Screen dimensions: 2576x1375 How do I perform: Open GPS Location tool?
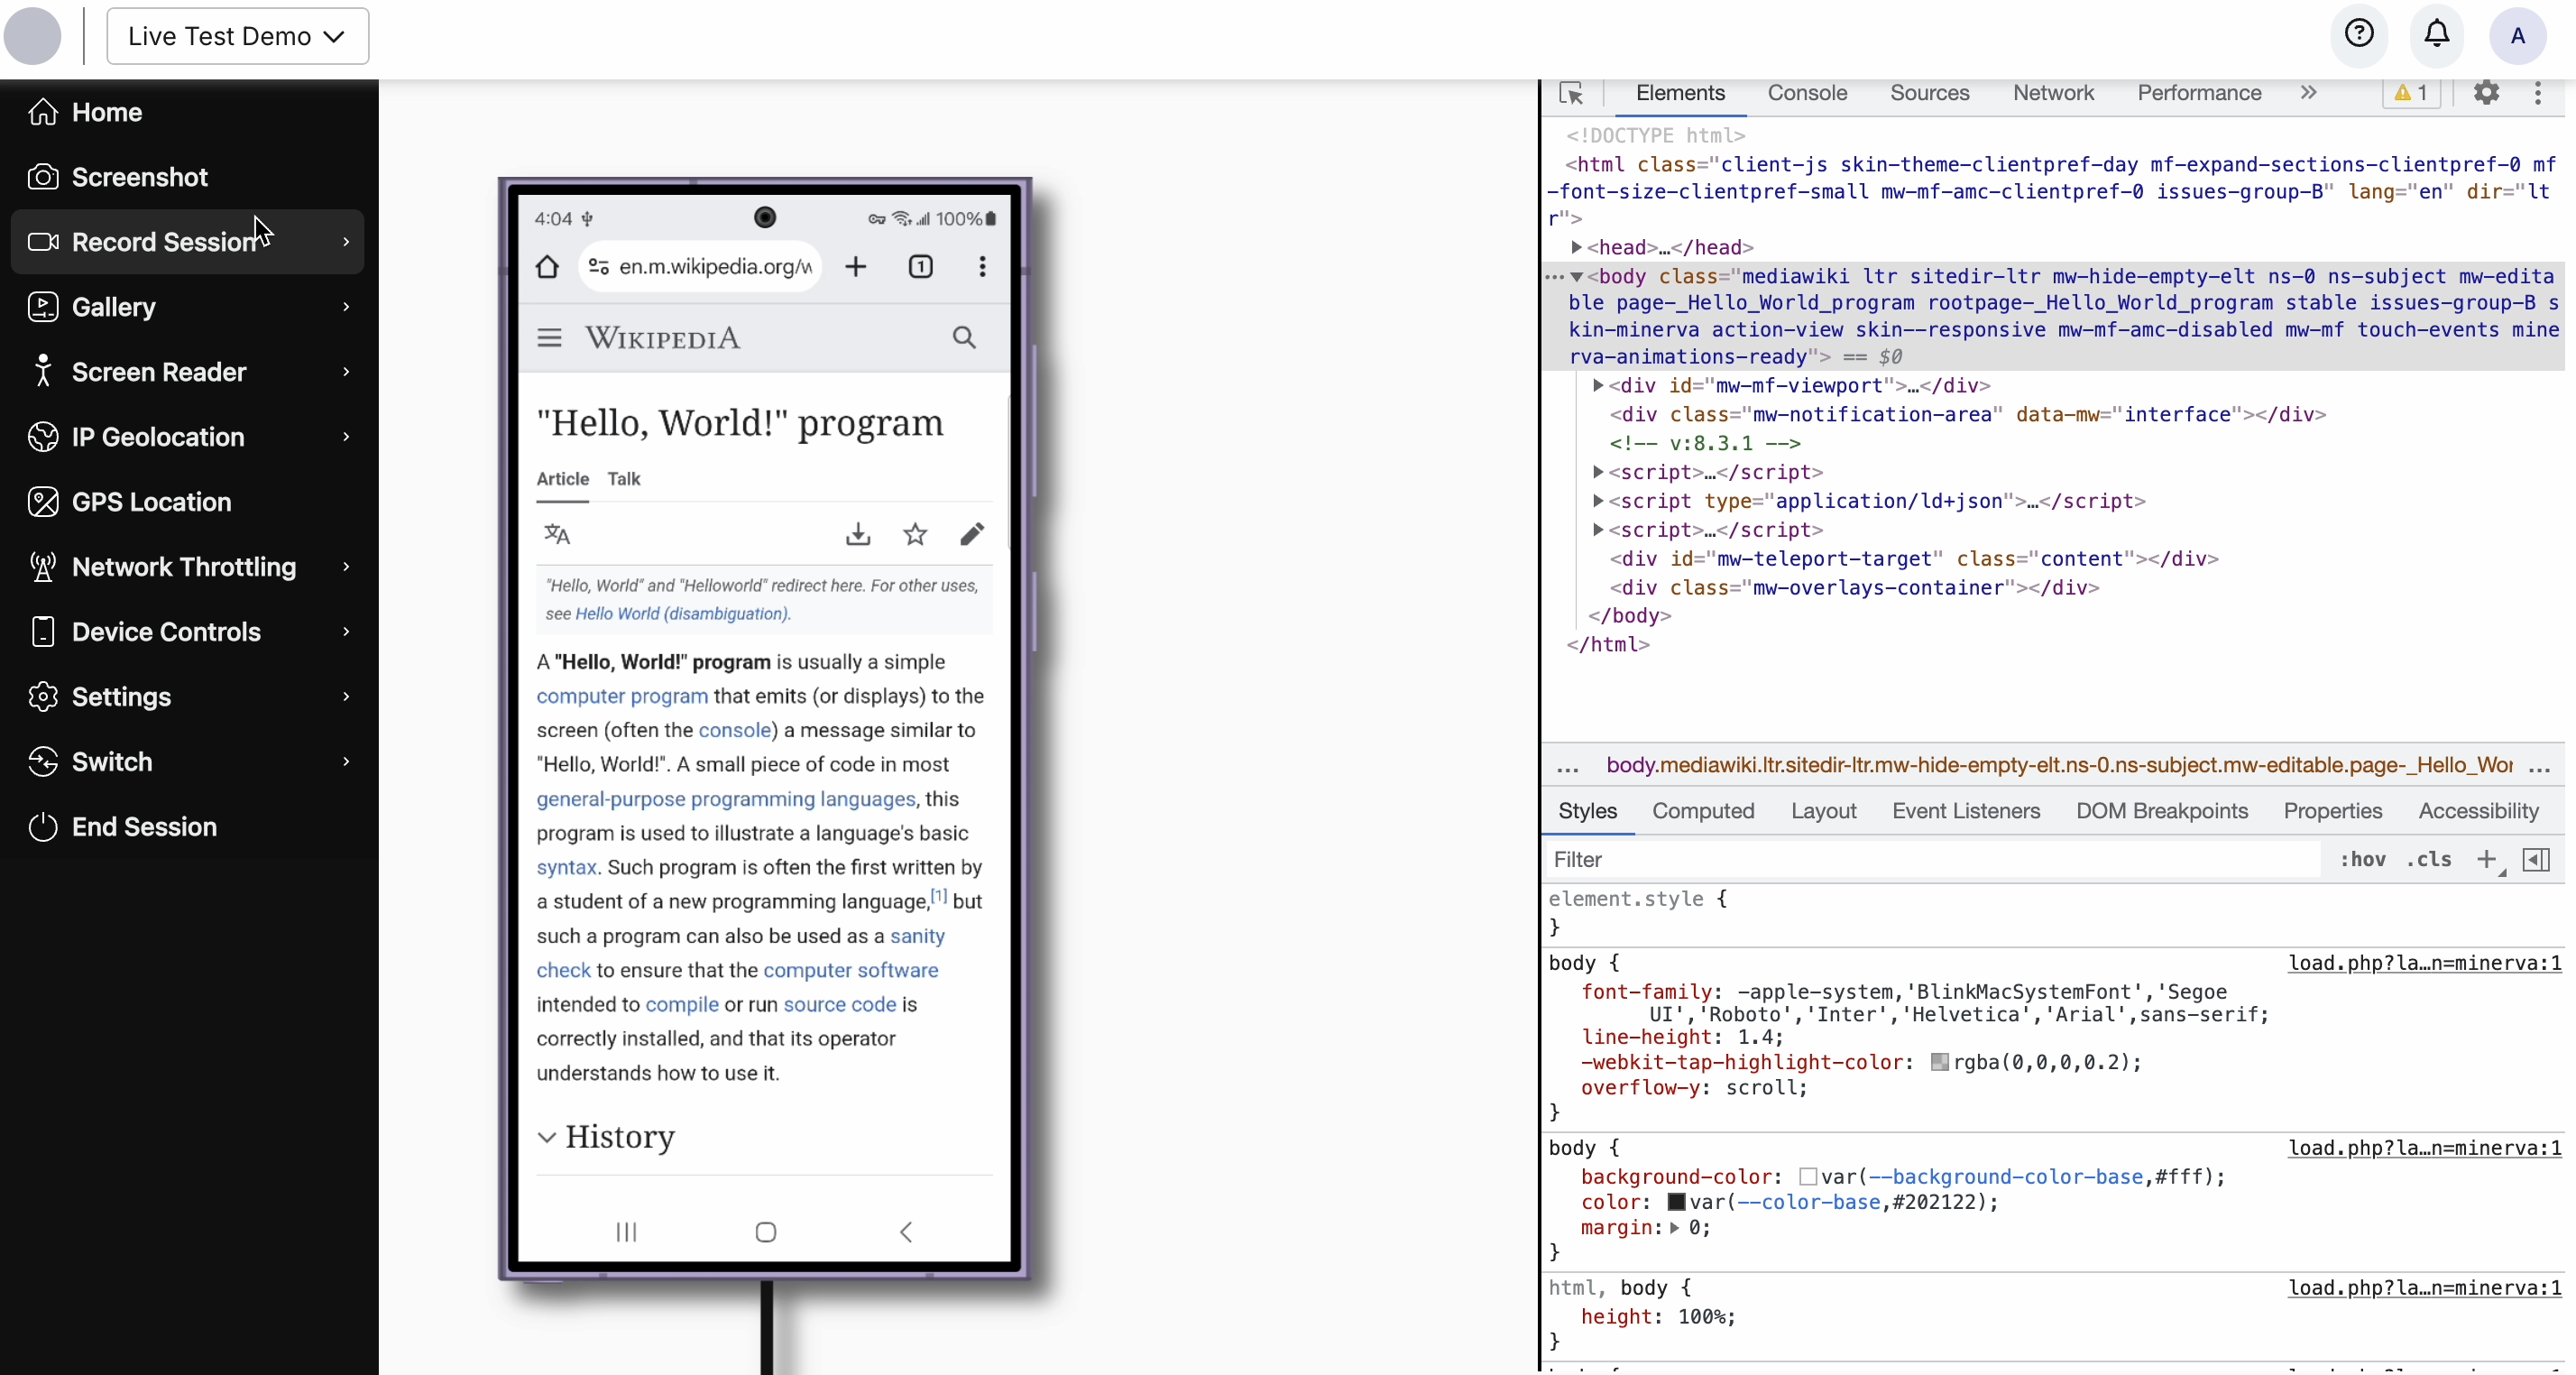(152, 501)
